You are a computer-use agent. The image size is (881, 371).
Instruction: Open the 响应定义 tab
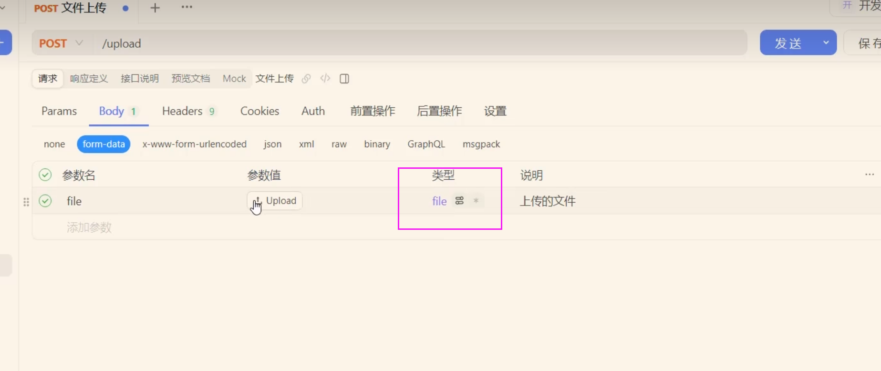coord(89,79)
